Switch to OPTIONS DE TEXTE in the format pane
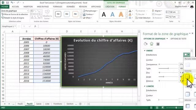The width and height of the screenshot is (196, 110). 178,39
